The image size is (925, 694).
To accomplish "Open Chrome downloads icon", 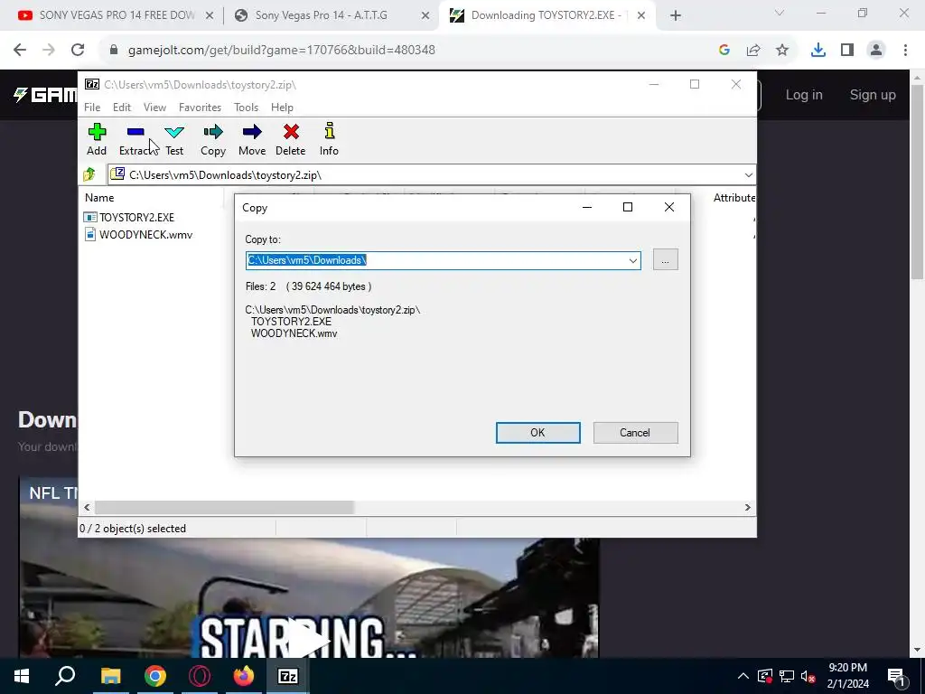I will tap(818, 51).
